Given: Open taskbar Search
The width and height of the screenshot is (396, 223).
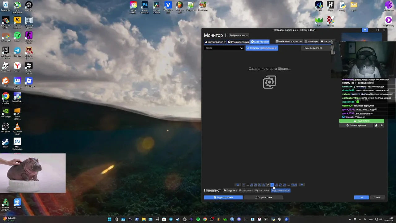Looking at the screenshot, I should [x=116, y=219].
